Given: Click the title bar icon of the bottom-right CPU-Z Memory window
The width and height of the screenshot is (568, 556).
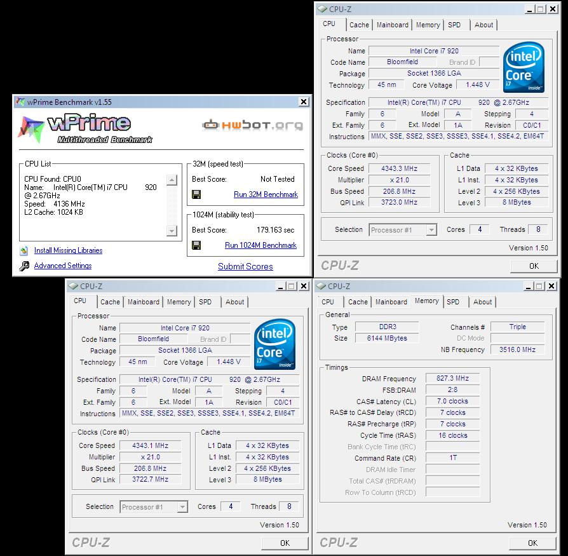Looking at the screenshot, I should (321, 286).
